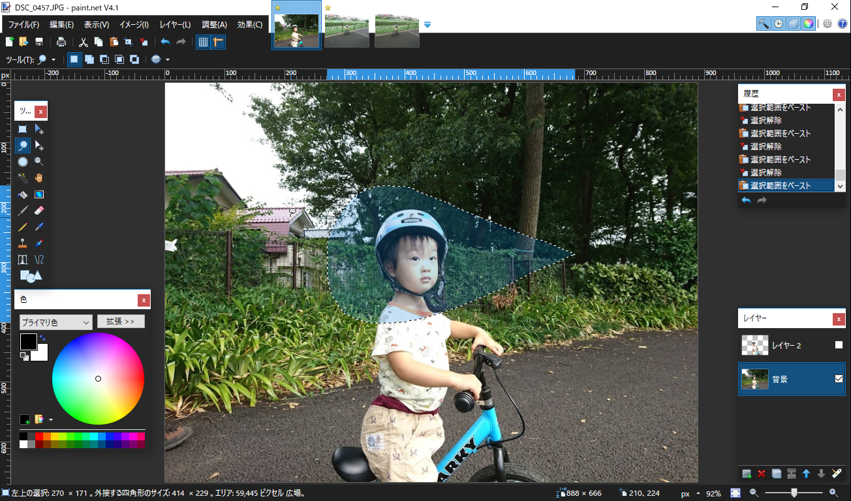Select the Eraser tool

click(x=39, y=211)
